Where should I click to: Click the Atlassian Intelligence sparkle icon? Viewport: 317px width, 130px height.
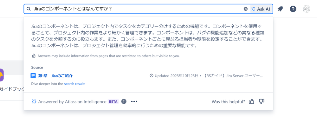click(34, 101)
